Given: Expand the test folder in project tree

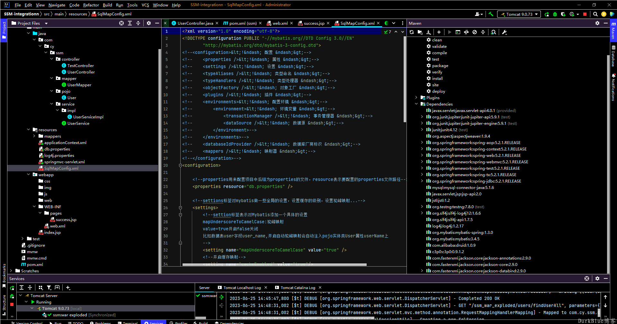Looking at the screenshot, I should [x=23, y=239].
